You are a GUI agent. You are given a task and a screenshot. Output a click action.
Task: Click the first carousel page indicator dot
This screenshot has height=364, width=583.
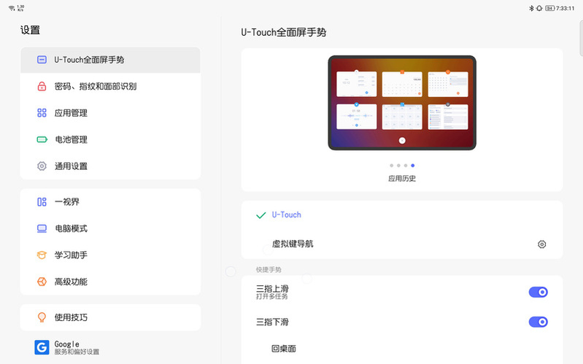(x=391, y=166)
